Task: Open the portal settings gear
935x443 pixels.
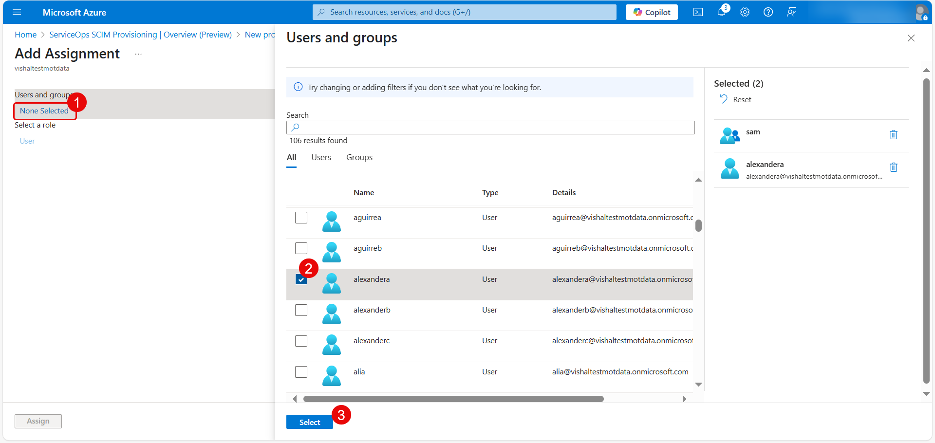Action: (x=745, y=12)
